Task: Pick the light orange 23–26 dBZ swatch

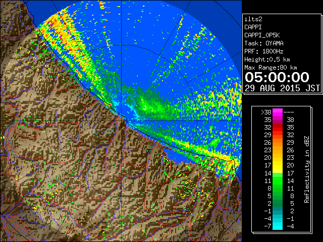Action: (278, 150)
